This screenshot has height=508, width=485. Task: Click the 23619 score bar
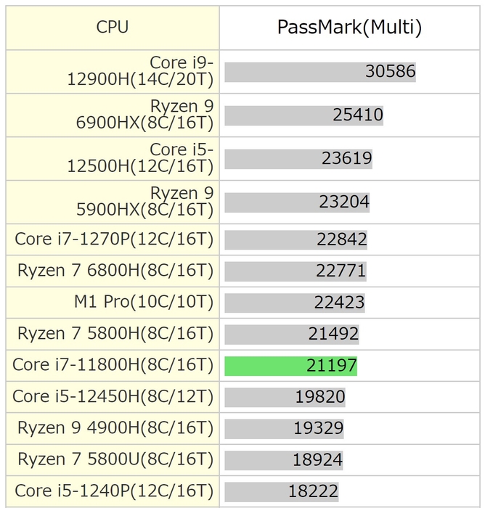point(298,159)
